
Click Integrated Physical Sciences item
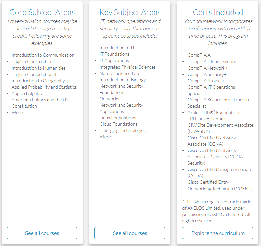coord(127,67)
